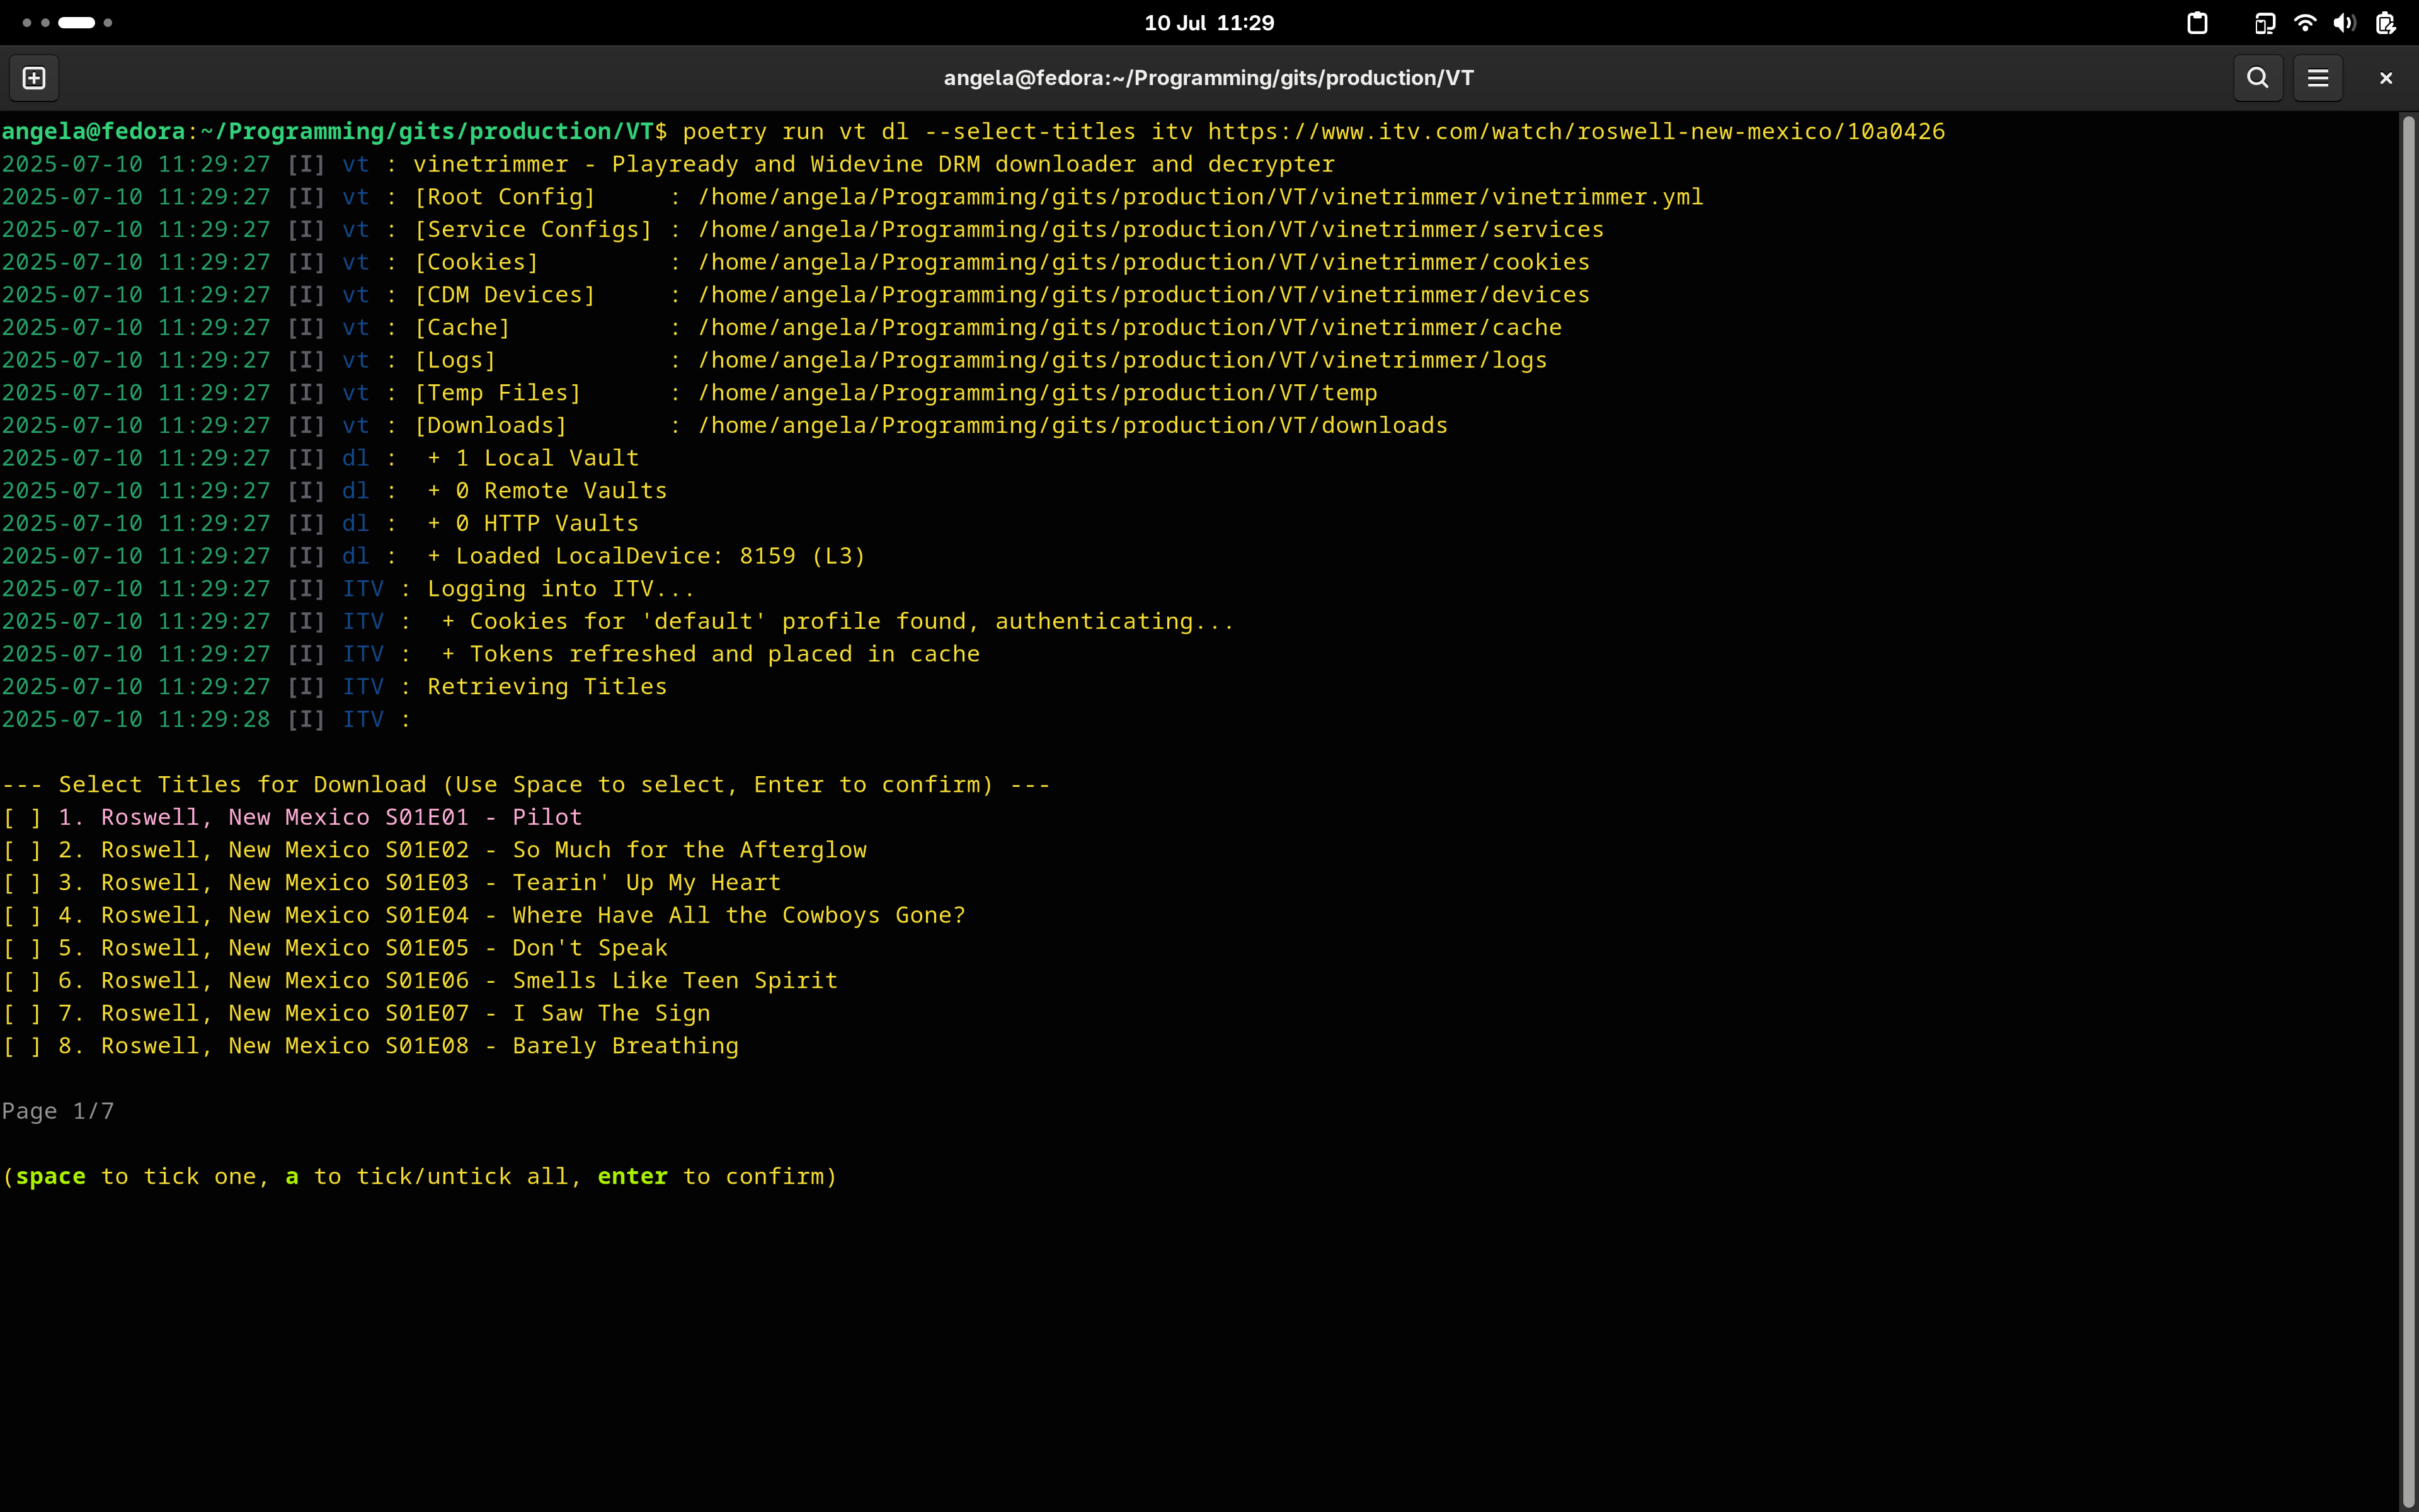Click the battery status icon
2419x1512 pixels.
[x=2385, y=23]
